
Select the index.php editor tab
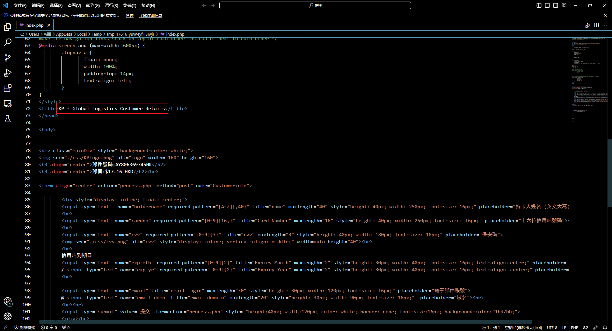tap(34, 25)
